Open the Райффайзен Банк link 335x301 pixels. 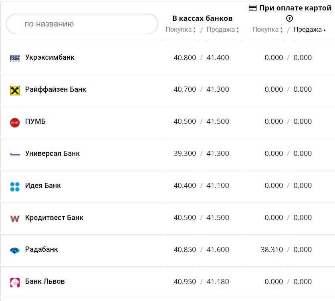[x=55, y=89]
